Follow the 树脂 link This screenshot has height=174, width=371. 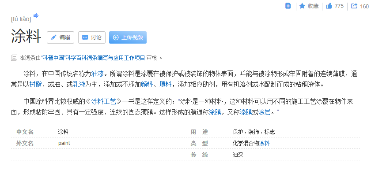point(36,84)
